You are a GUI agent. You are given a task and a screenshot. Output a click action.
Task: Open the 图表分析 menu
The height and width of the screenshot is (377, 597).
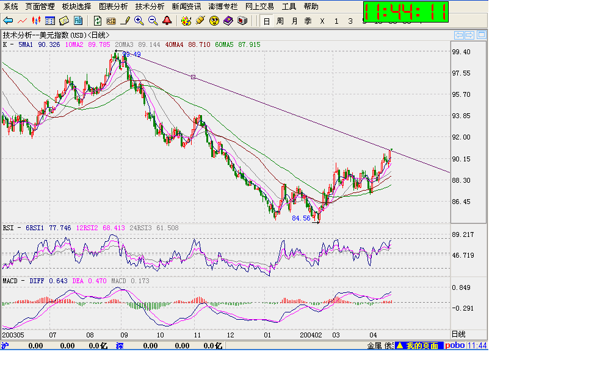point(113,7)
